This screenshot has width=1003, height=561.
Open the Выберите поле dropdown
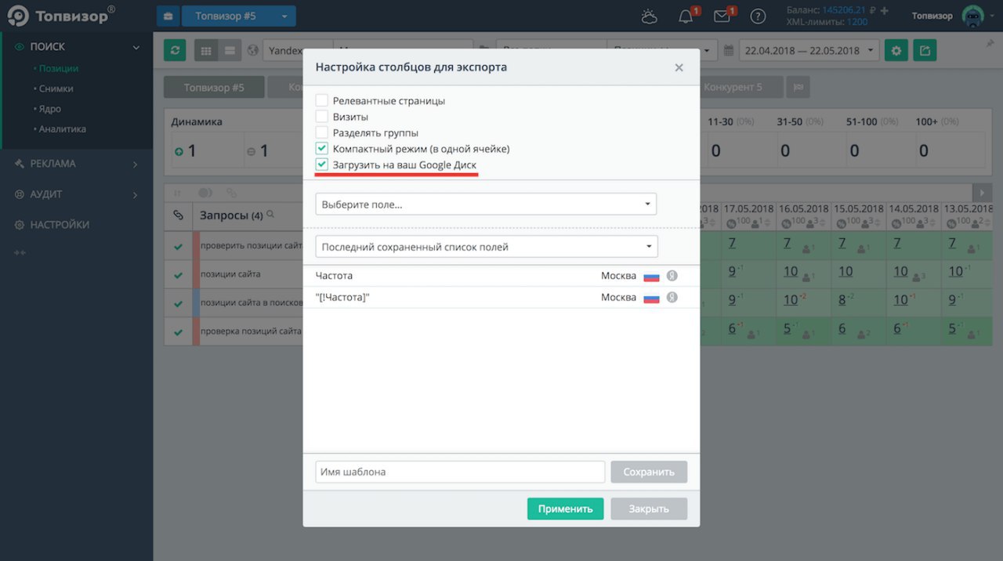tap(486, 203)
